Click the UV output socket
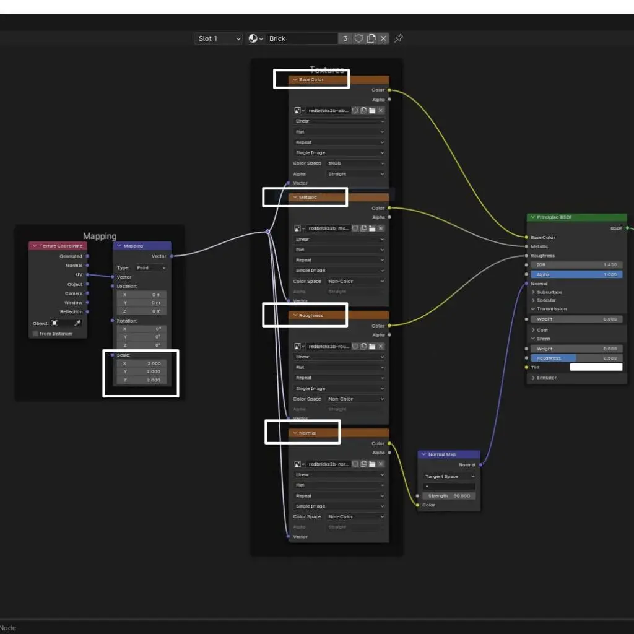Viewport: 634px width, 634px height. [x=87, y=274]
